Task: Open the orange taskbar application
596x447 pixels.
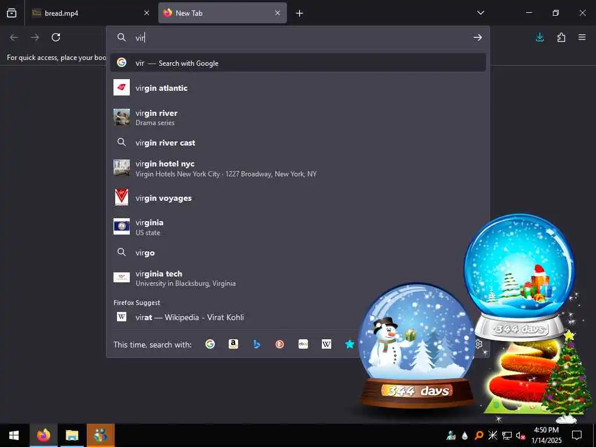Action: point(100,435)
